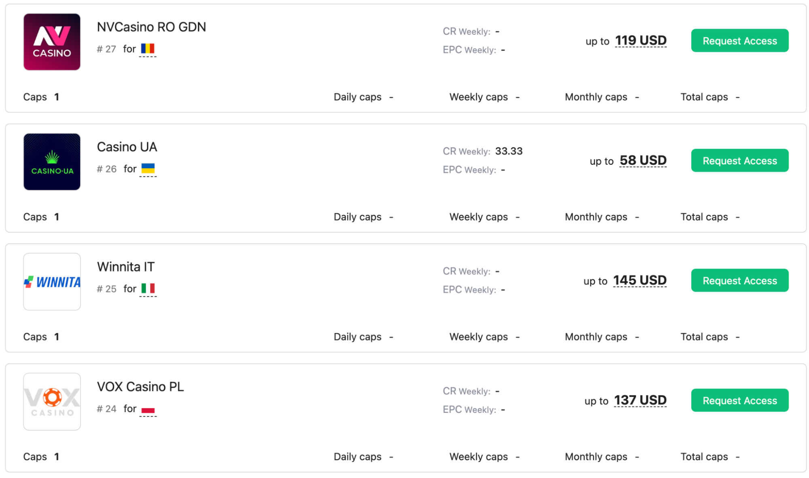The height and width of the screenshot is (478, 809).
Task: Request access to Winnita IT offer
Action: coord(739,280)
